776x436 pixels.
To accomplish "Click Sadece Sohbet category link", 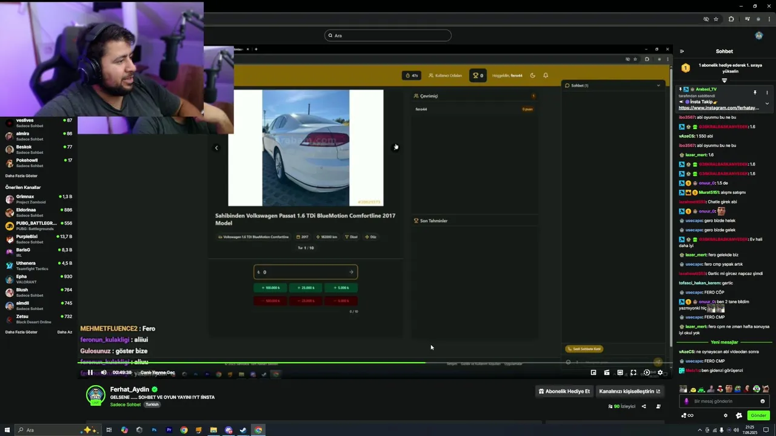I will point(125,405).
